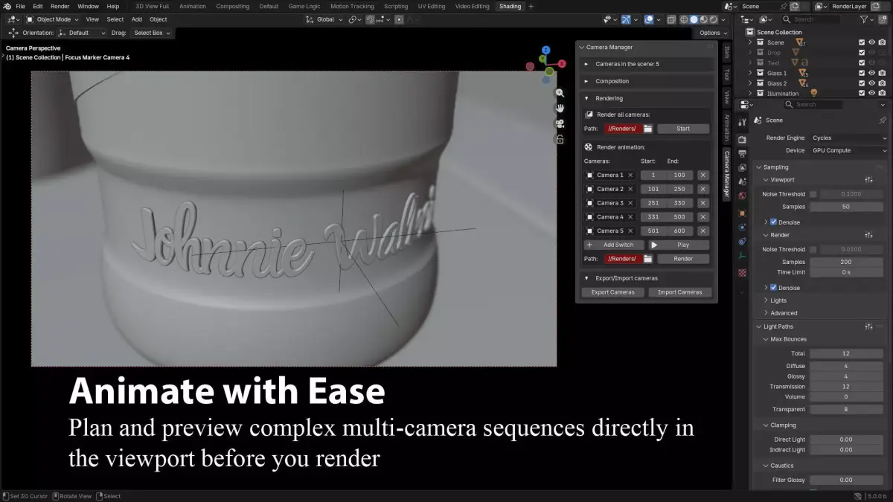This screenshot has height=502, width=893.
Task: Click lock camera to view gizmo icon
Action: [560, 139]
